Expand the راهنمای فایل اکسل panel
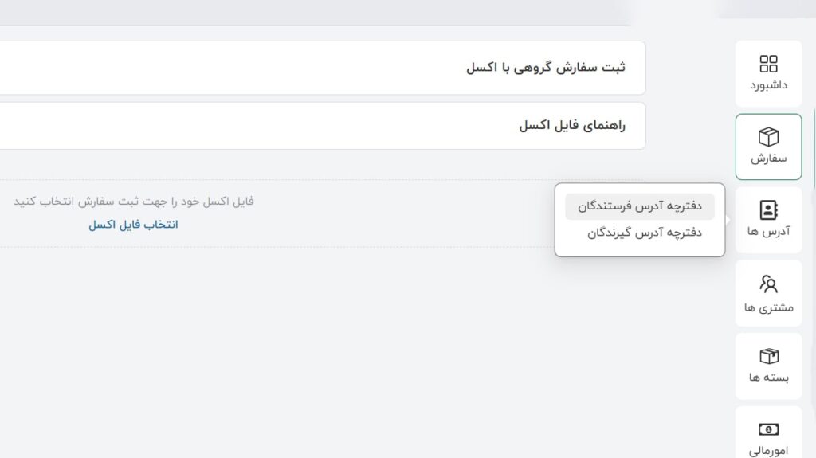This screenshot has width=816, height=458. pyautogui.click(x=572, y=126)
